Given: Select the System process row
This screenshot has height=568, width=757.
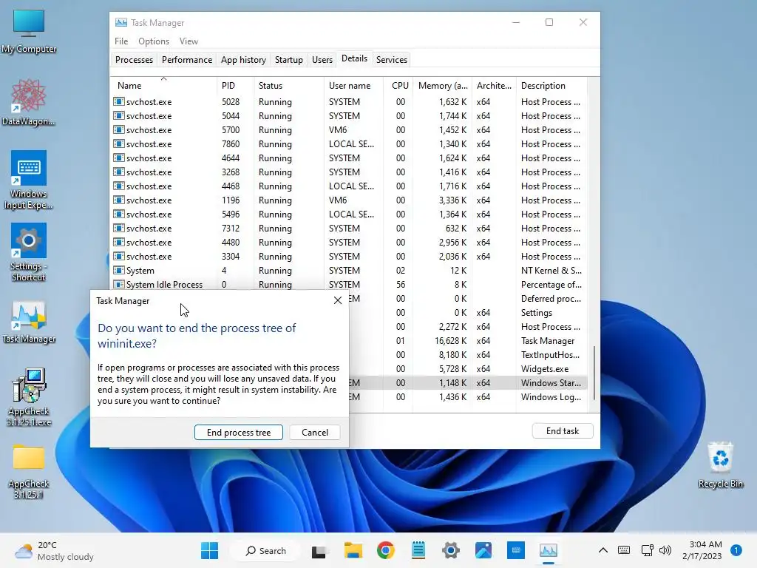Looking at the screenshot, I should pyautogui.click(x=350, y=271).
